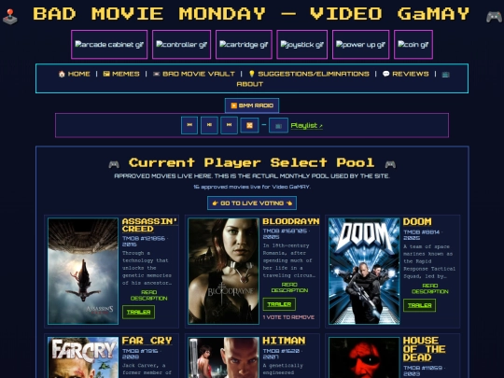Open the Hitman title link

(x=284, y=341)
